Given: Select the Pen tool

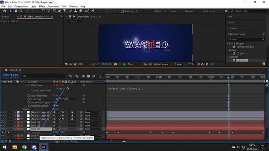Looking at the screenshot, I should [59, 11].
